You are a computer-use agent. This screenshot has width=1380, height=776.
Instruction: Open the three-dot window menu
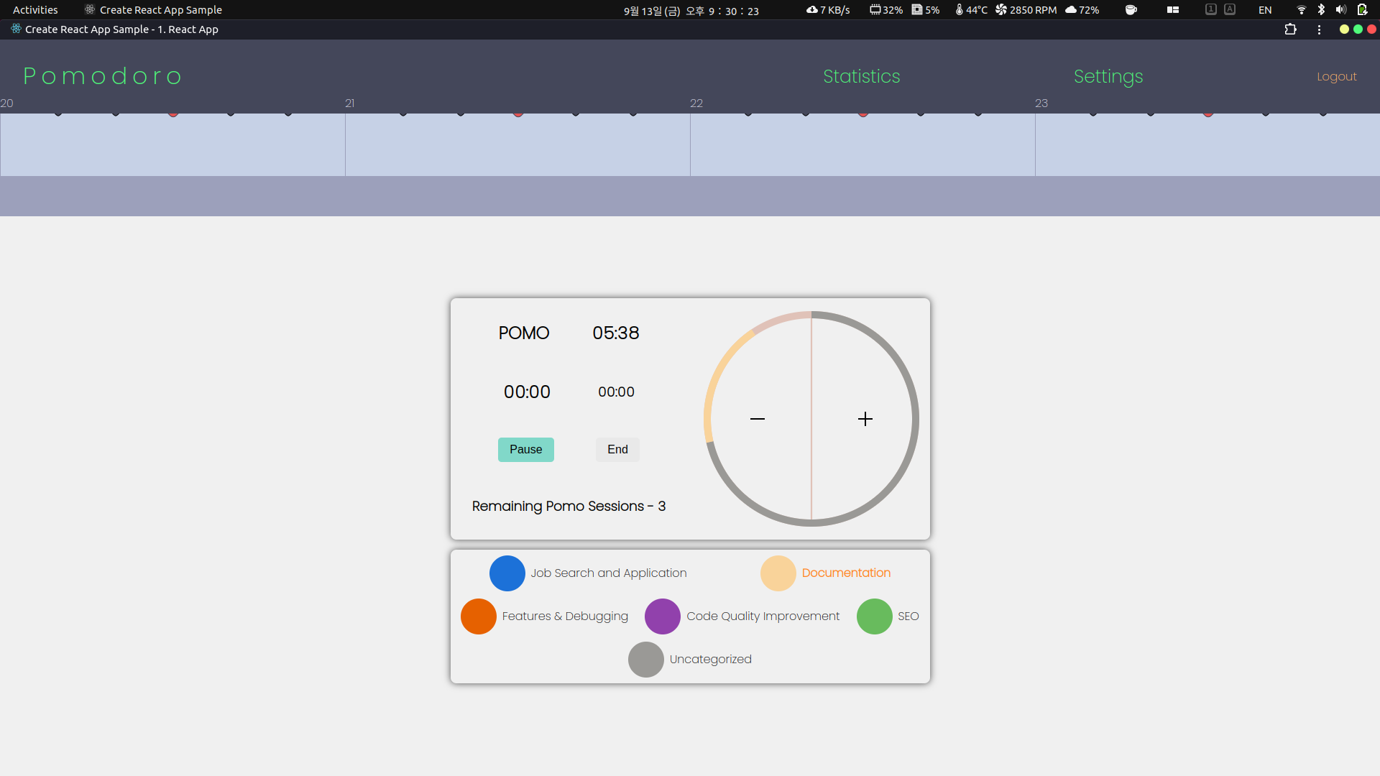tap(1319, 29)
